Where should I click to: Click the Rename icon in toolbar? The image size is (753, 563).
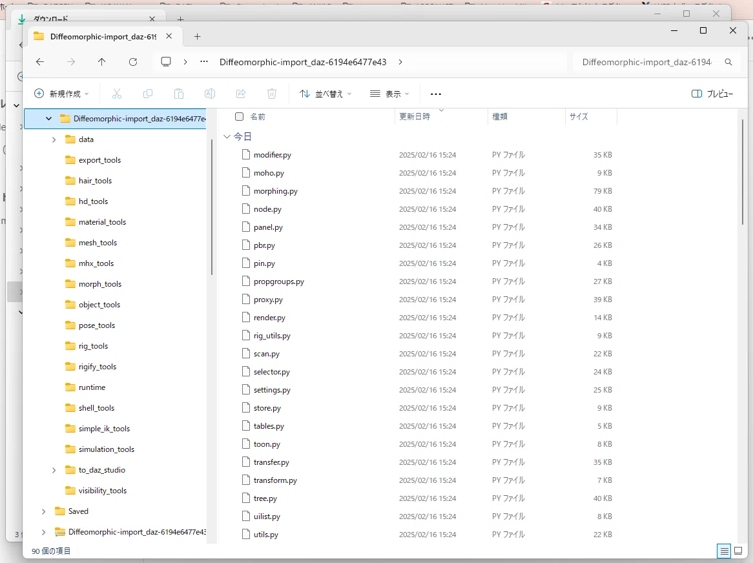[210, 94]
